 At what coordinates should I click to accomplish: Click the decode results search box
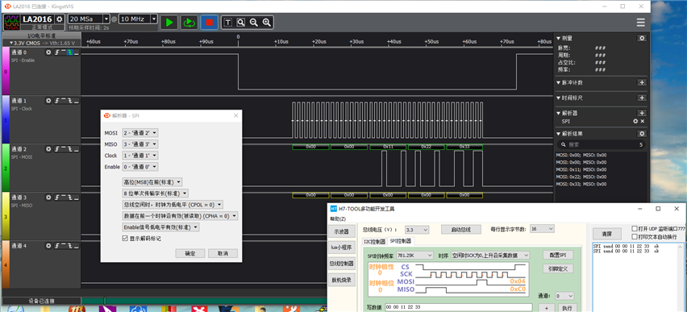coord(602,144)
